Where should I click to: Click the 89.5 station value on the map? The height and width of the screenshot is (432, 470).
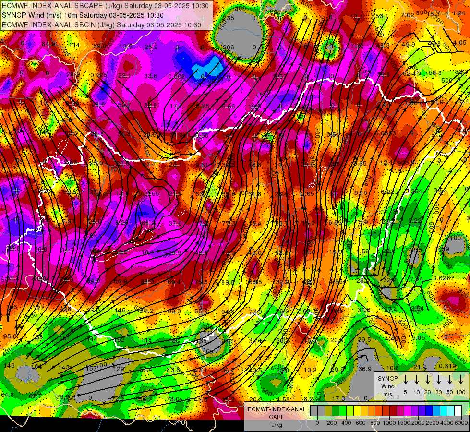(228, 282)
